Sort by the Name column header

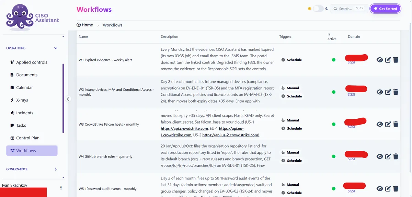point(83,37)
